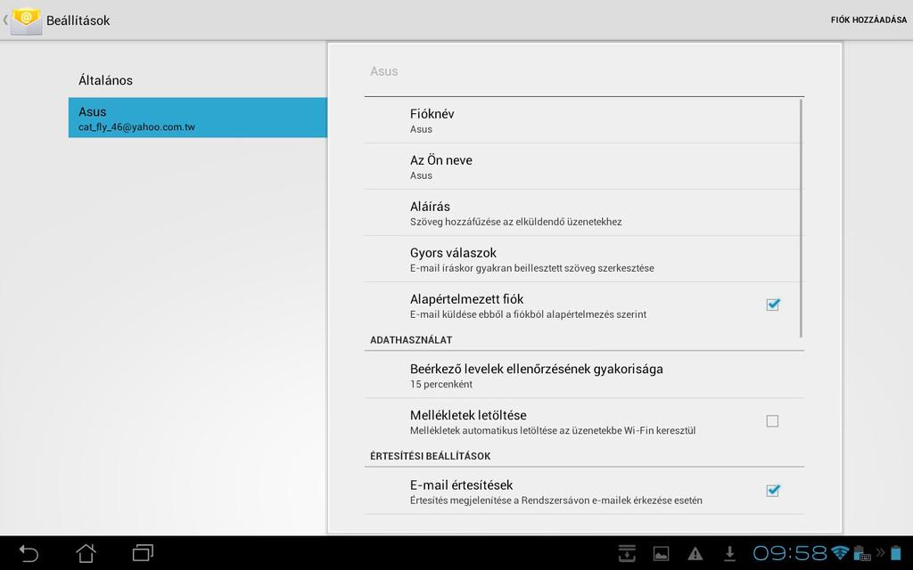
Task: Tap FIÓK HOZZÁADÁSA to add account
Action: click(x=868, y=20)
